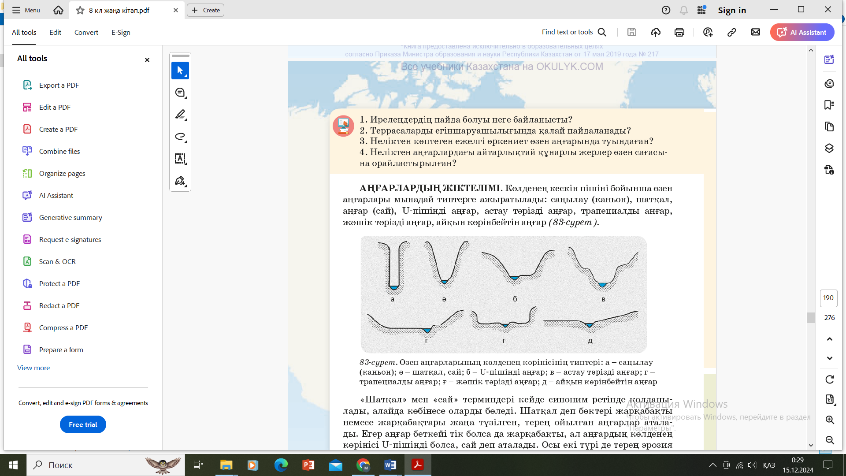Open the bookmarks panel icon
Viewport: 846px width, 476px height.
point(829,105)
